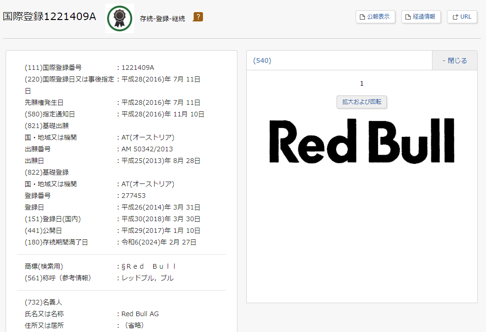486x332 pixels.
Task: Click the designation notice date 平成28(2016)年 11月 10日
Action: 163,114
